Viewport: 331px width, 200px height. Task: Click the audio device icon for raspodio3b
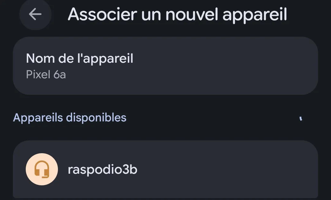[42, 169]
